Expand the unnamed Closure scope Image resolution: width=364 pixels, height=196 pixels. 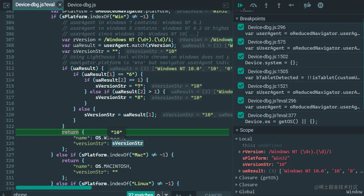click(236, 185)
